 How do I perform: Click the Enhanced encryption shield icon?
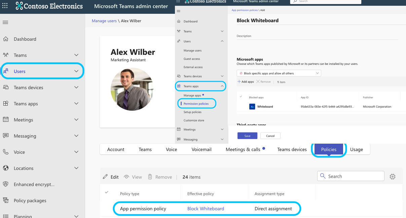click(x=6, y=184)
